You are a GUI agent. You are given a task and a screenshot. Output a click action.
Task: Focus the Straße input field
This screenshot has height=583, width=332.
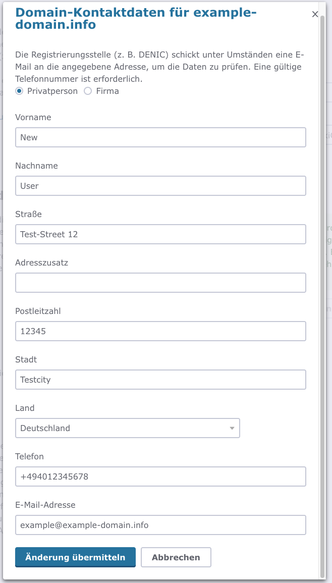click(x=160, y=234)
